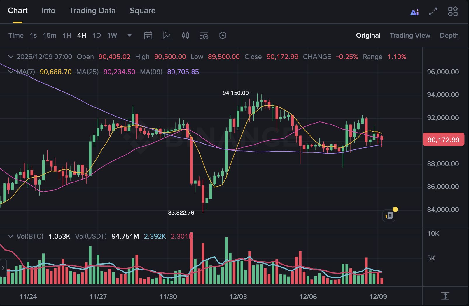Click the yellow dot marker near bottom right
Screen dimensions: 469x306
click(395, 209)
